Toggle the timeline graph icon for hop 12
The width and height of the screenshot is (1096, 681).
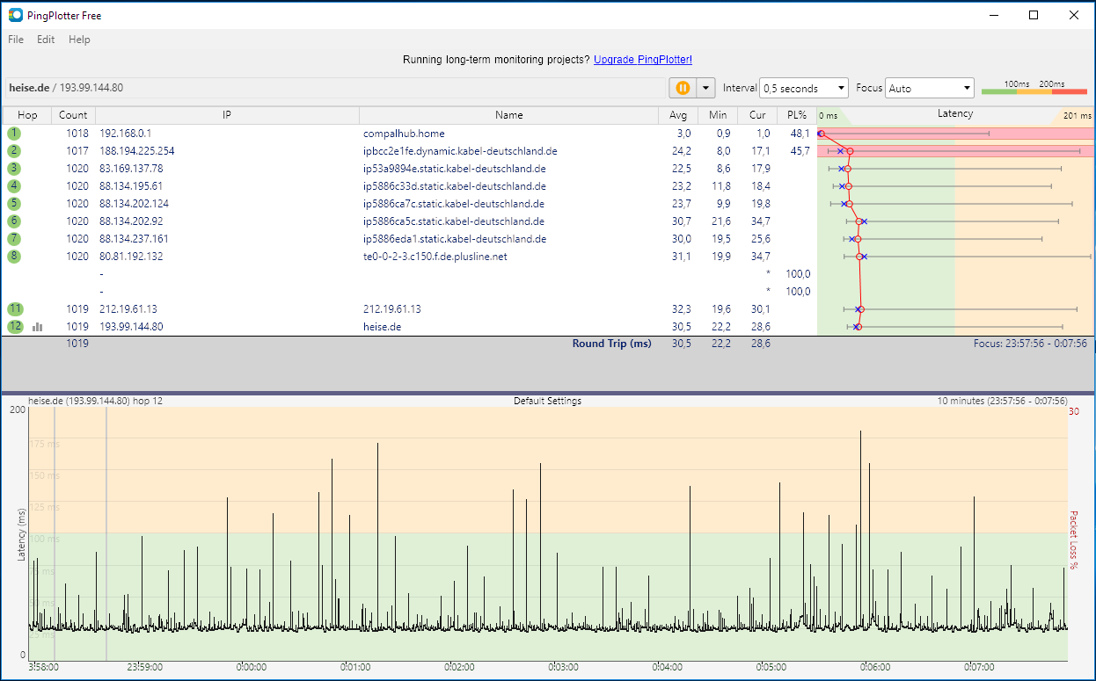coord(38,327)
